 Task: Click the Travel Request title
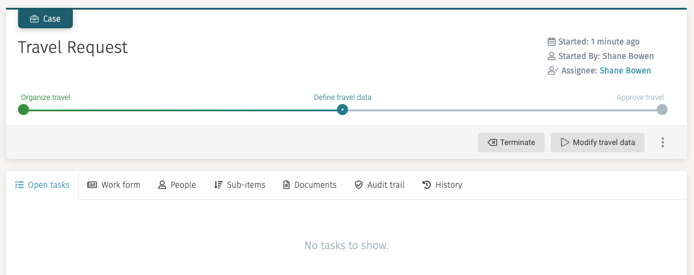click(x=73, y=47)
